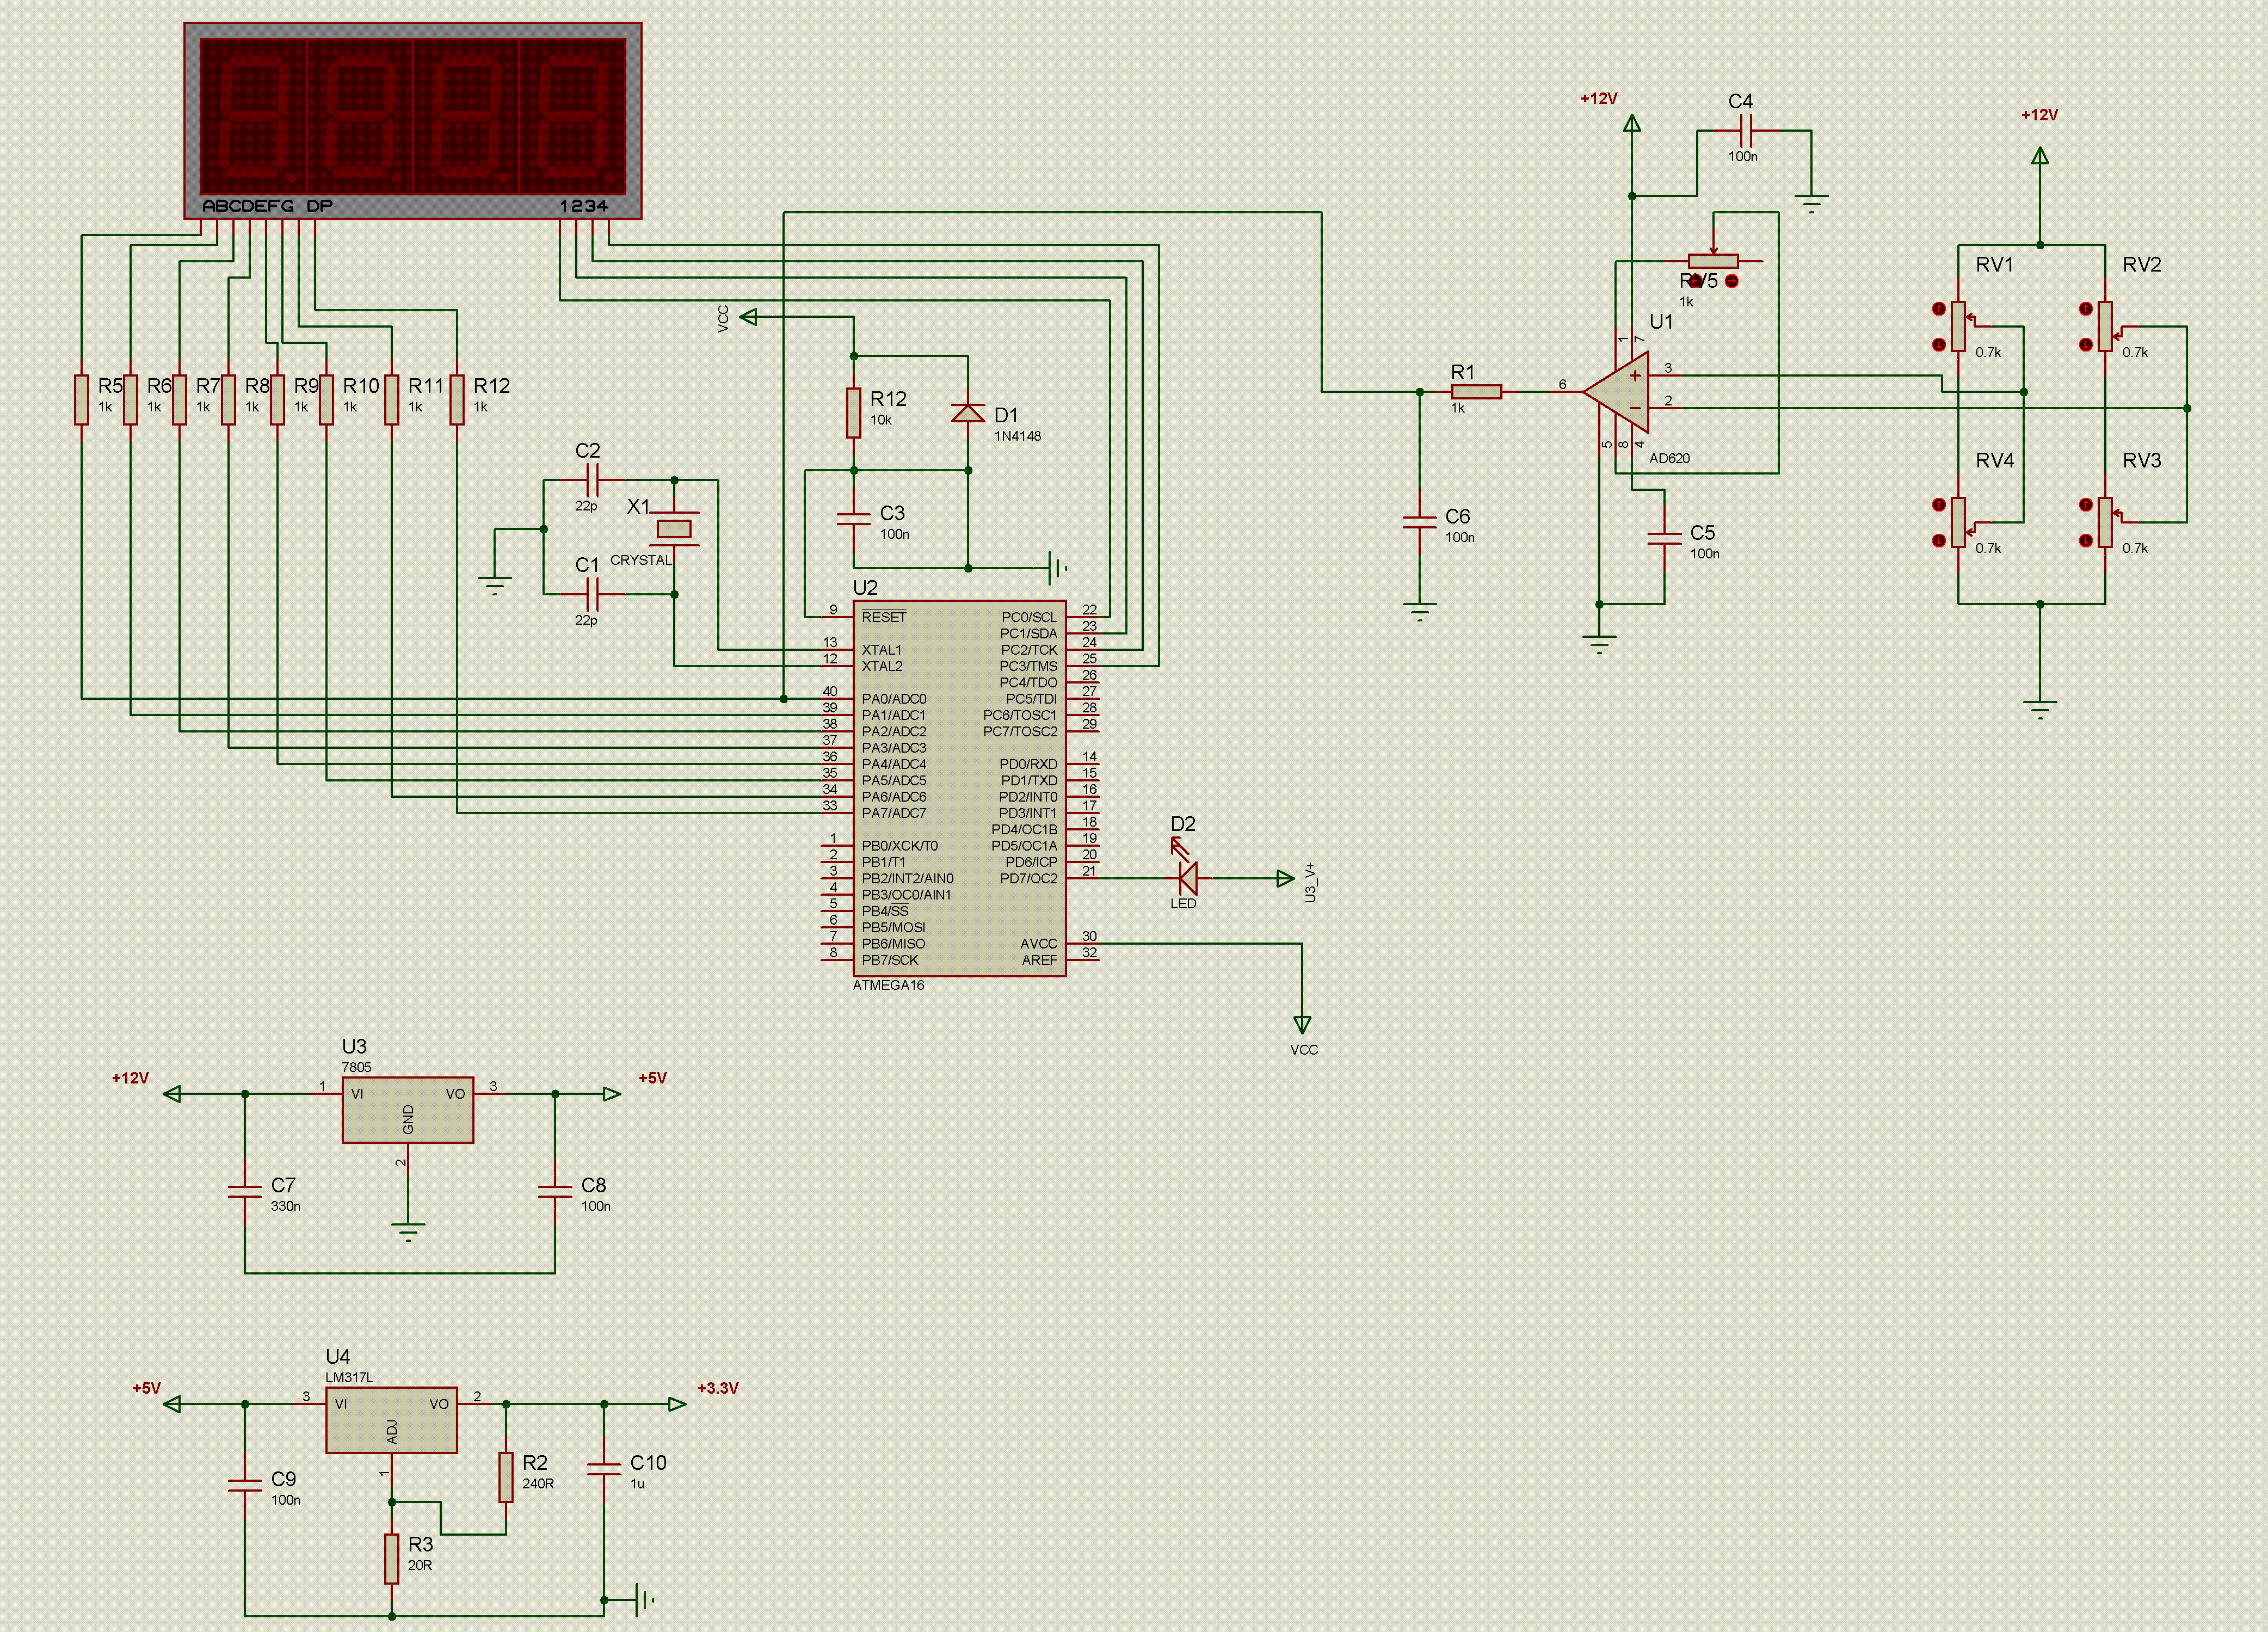Click the 'CRYSTAL' value label
The height and width of the screenshot is (1632, 2268).
(641, 560)
